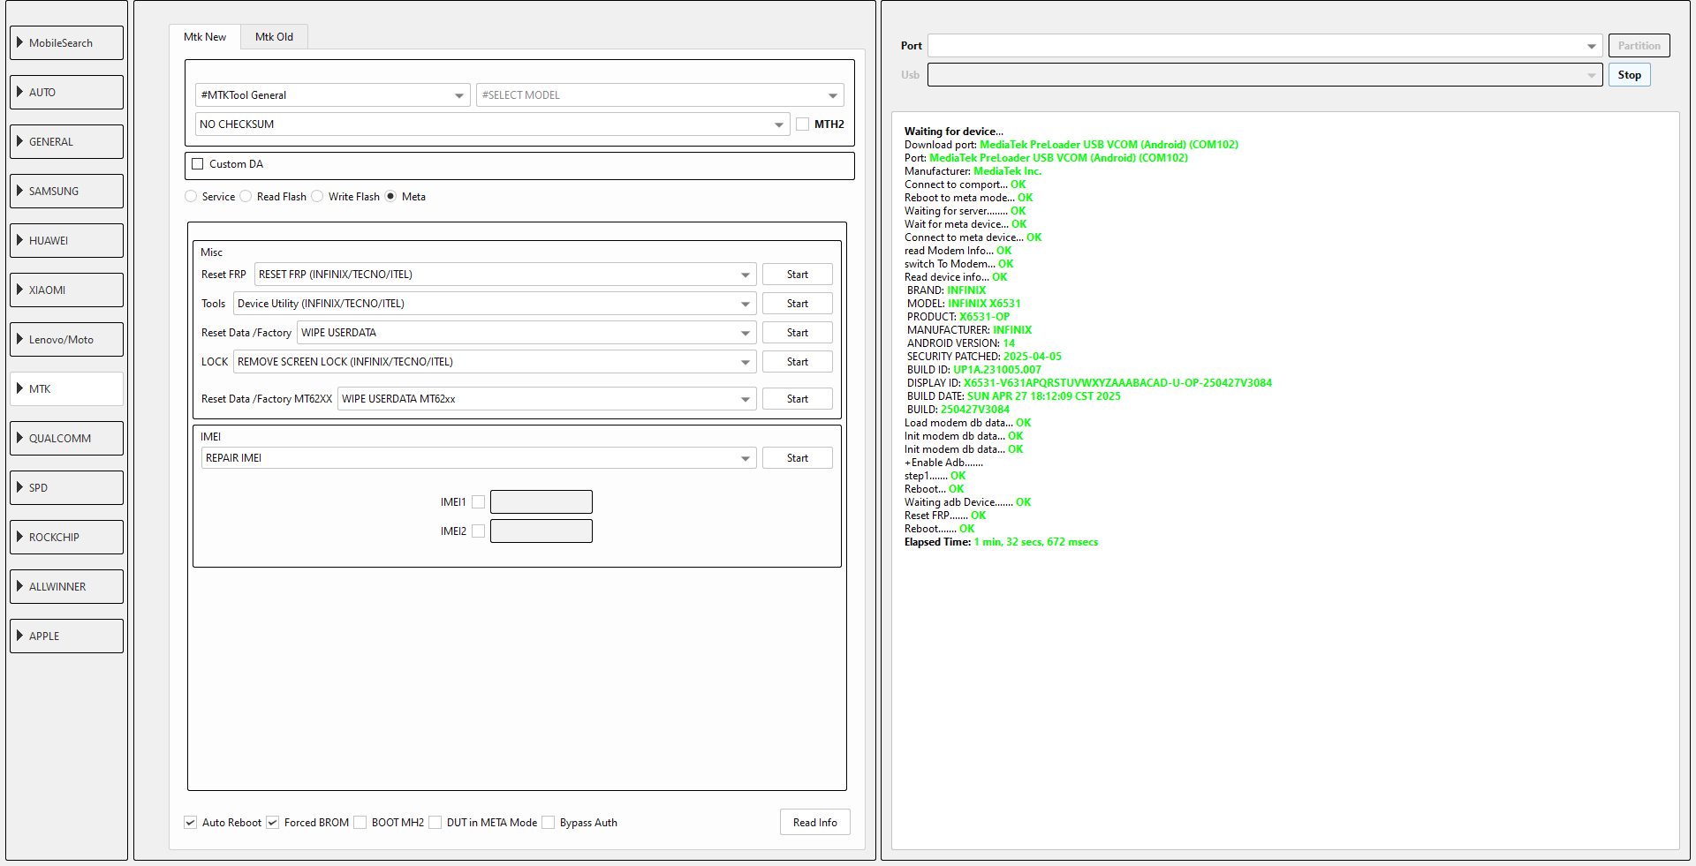
Task: Click the Read Info button
Action: point(814,822)
